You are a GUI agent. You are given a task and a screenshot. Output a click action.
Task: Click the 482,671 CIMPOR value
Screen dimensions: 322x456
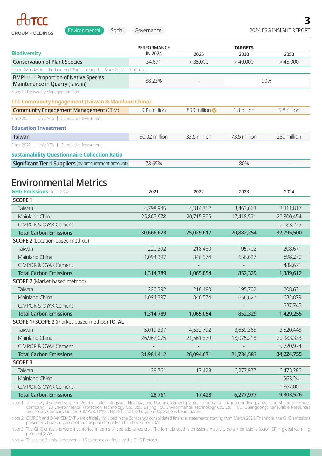pyautogui.click(x=292, y=265)
